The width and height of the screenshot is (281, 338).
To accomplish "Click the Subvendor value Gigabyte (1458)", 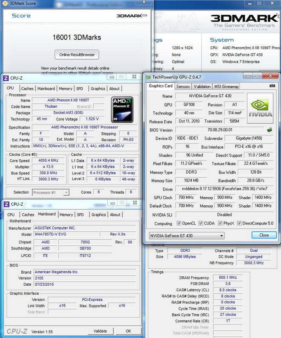I will pos(249,138).
